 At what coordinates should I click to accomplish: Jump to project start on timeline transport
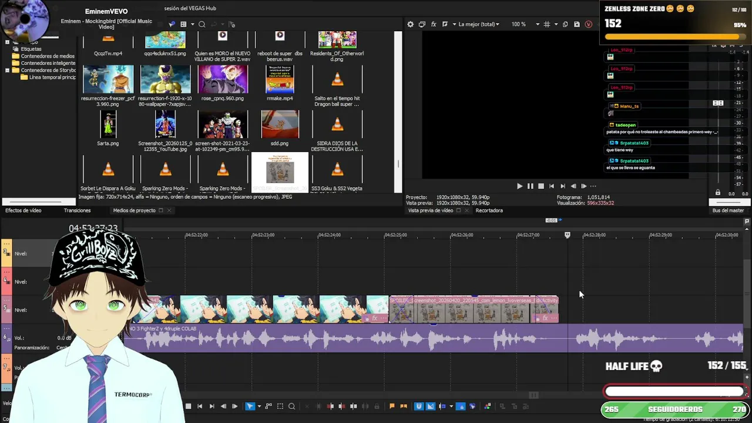tap(200, 406)
